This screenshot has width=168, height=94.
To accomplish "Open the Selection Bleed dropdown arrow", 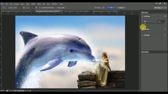I will pyautogui.click(x=24, y=8).
